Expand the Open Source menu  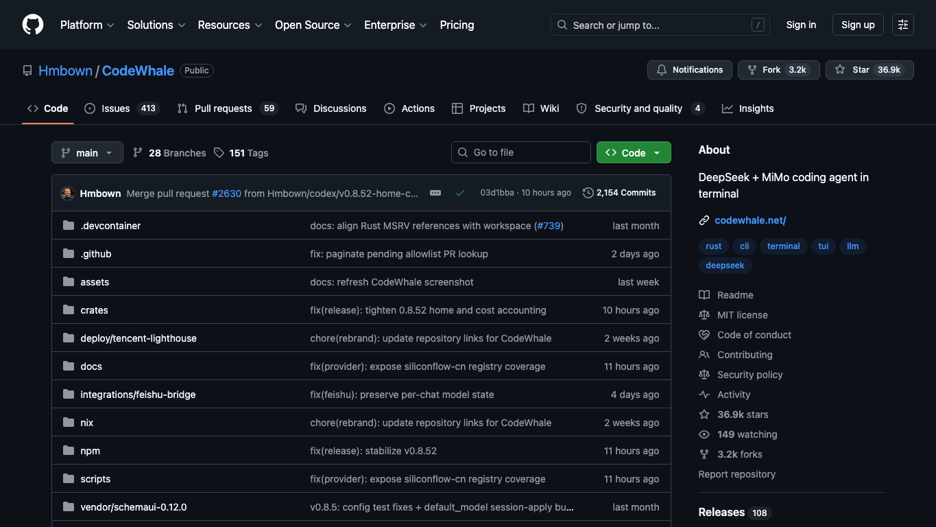(x=313, y=25)
